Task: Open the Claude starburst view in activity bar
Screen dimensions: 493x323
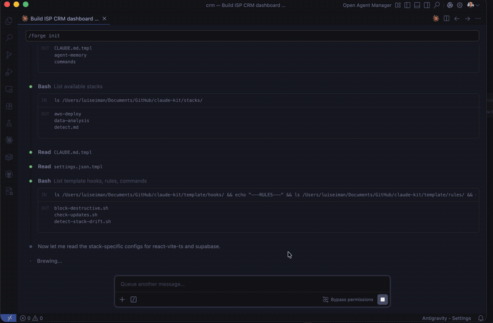Action: 9,141
